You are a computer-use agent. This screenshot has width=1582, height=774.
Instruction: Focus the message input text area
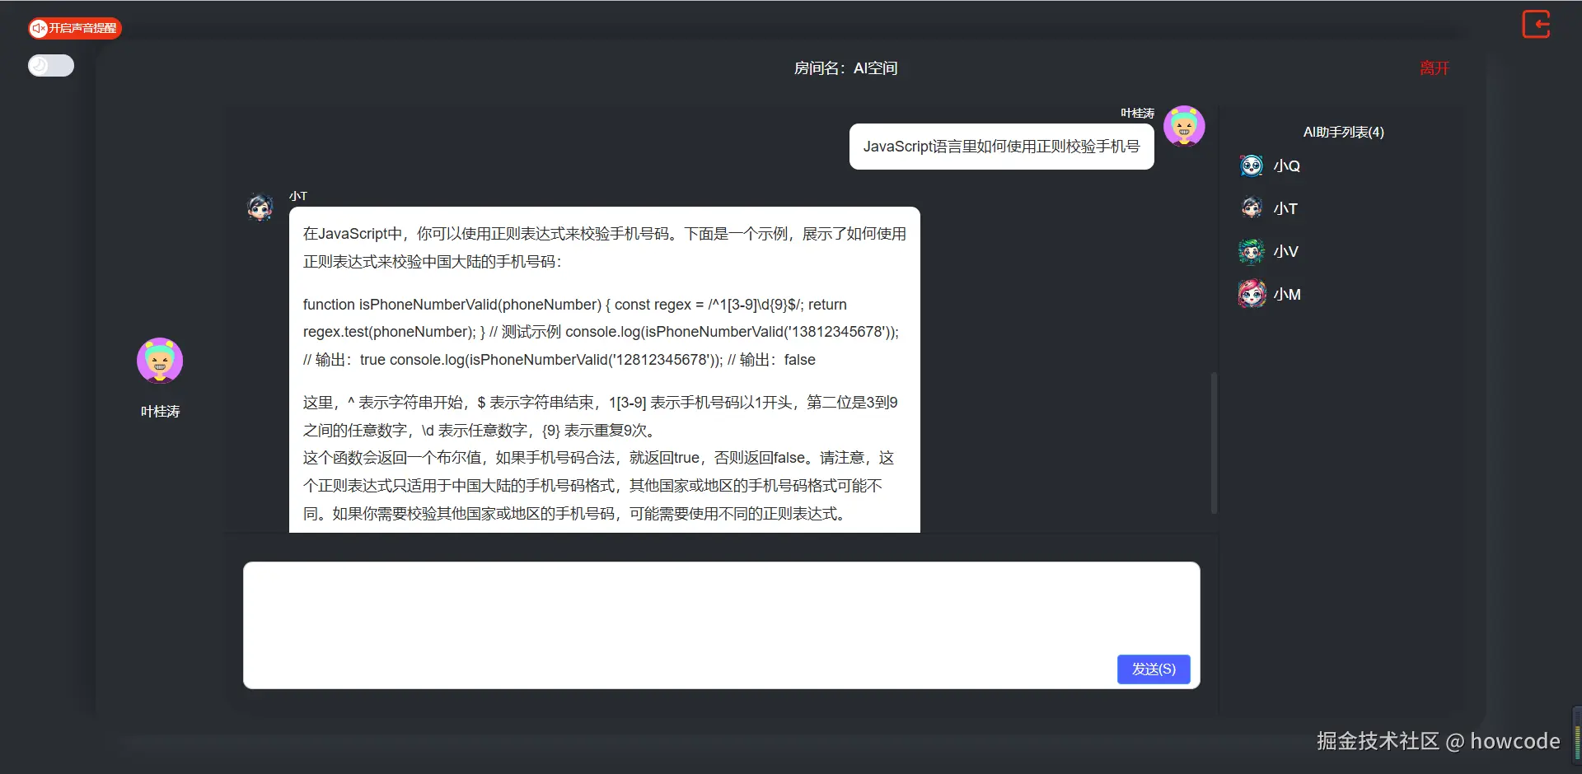click(721, 625)
